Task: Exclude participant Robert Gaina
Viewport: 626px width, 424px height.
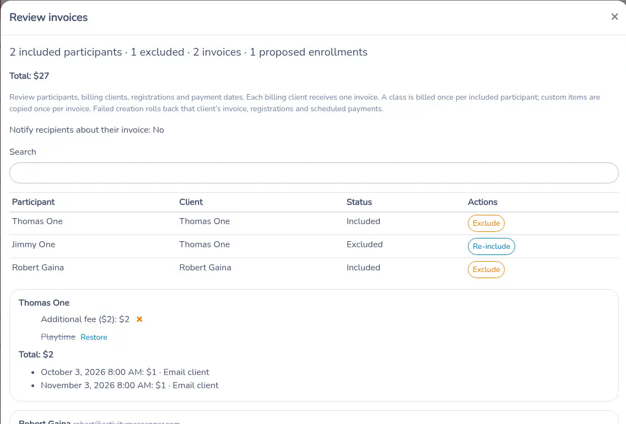Action: 486,270
